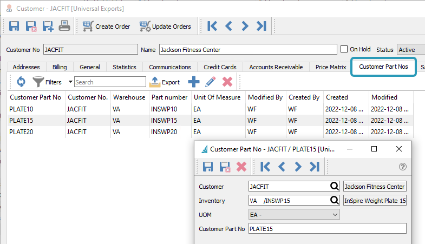The height and width of the screenshot is (244, 425).
Task: Click the Search field in the list toolbar
Action: [110, 82]
